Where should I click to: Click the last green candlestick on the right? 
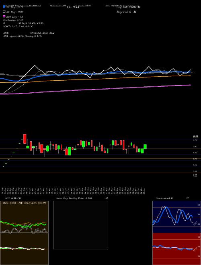click(x=145, y=147)
